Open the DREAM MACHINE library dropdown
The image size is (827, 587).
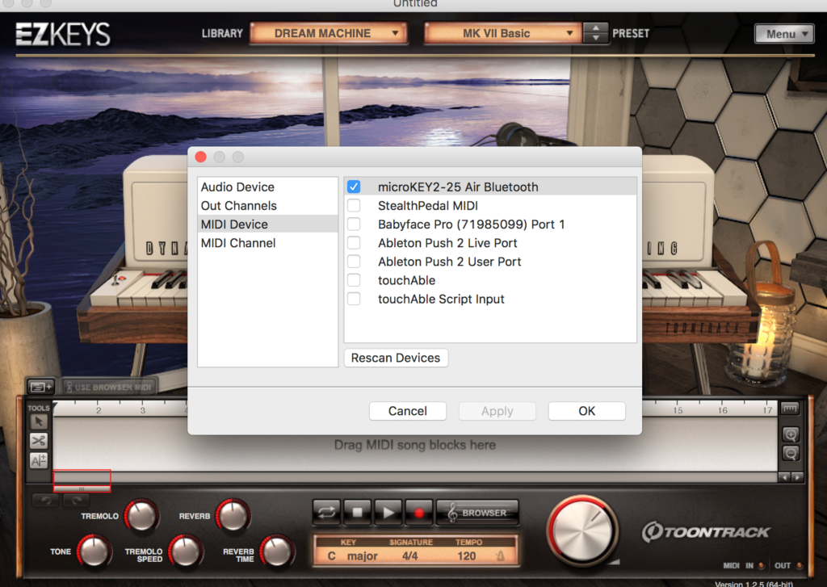(329, 33)
